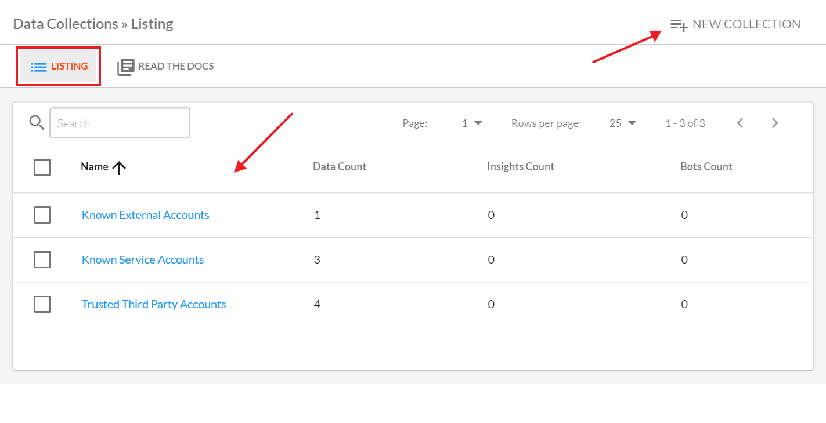
Task: Check the Known External Accounts row
Action: click(x=42, y=215)
